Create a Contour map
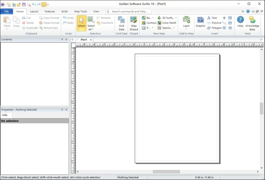This screenshot has width=265, height=180. [149, 23]
